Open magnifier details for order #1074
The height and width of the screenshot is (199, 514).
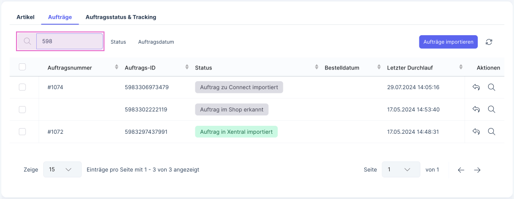click(x=491, y=87)
